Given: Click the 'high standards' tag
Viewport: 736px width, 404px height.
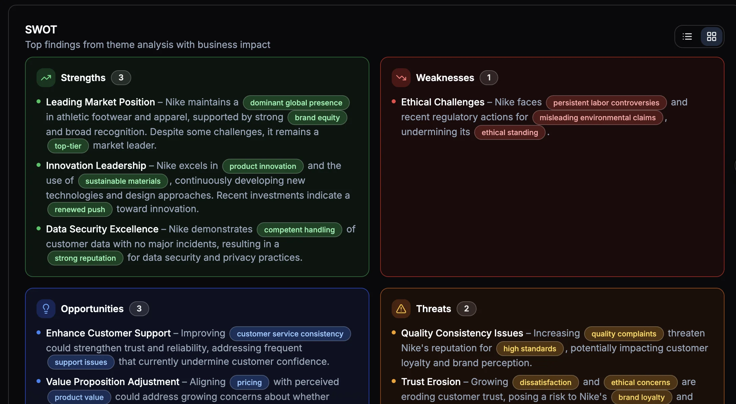Looking at the screenshot, I should click(529, 349).
